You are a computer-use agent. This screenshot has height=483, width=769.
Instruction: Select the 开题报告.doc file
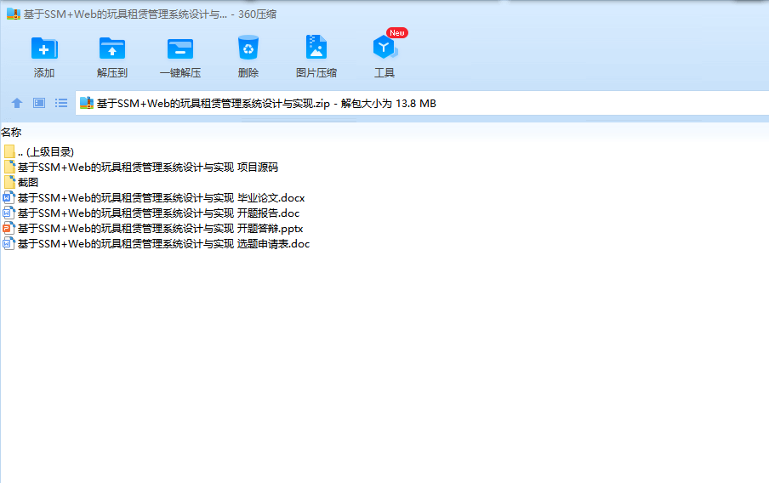pyautogui.click(x=151, y=213)
